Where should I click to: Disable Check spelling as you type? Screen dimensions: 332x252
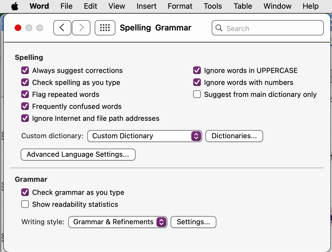tap(25, 82)
